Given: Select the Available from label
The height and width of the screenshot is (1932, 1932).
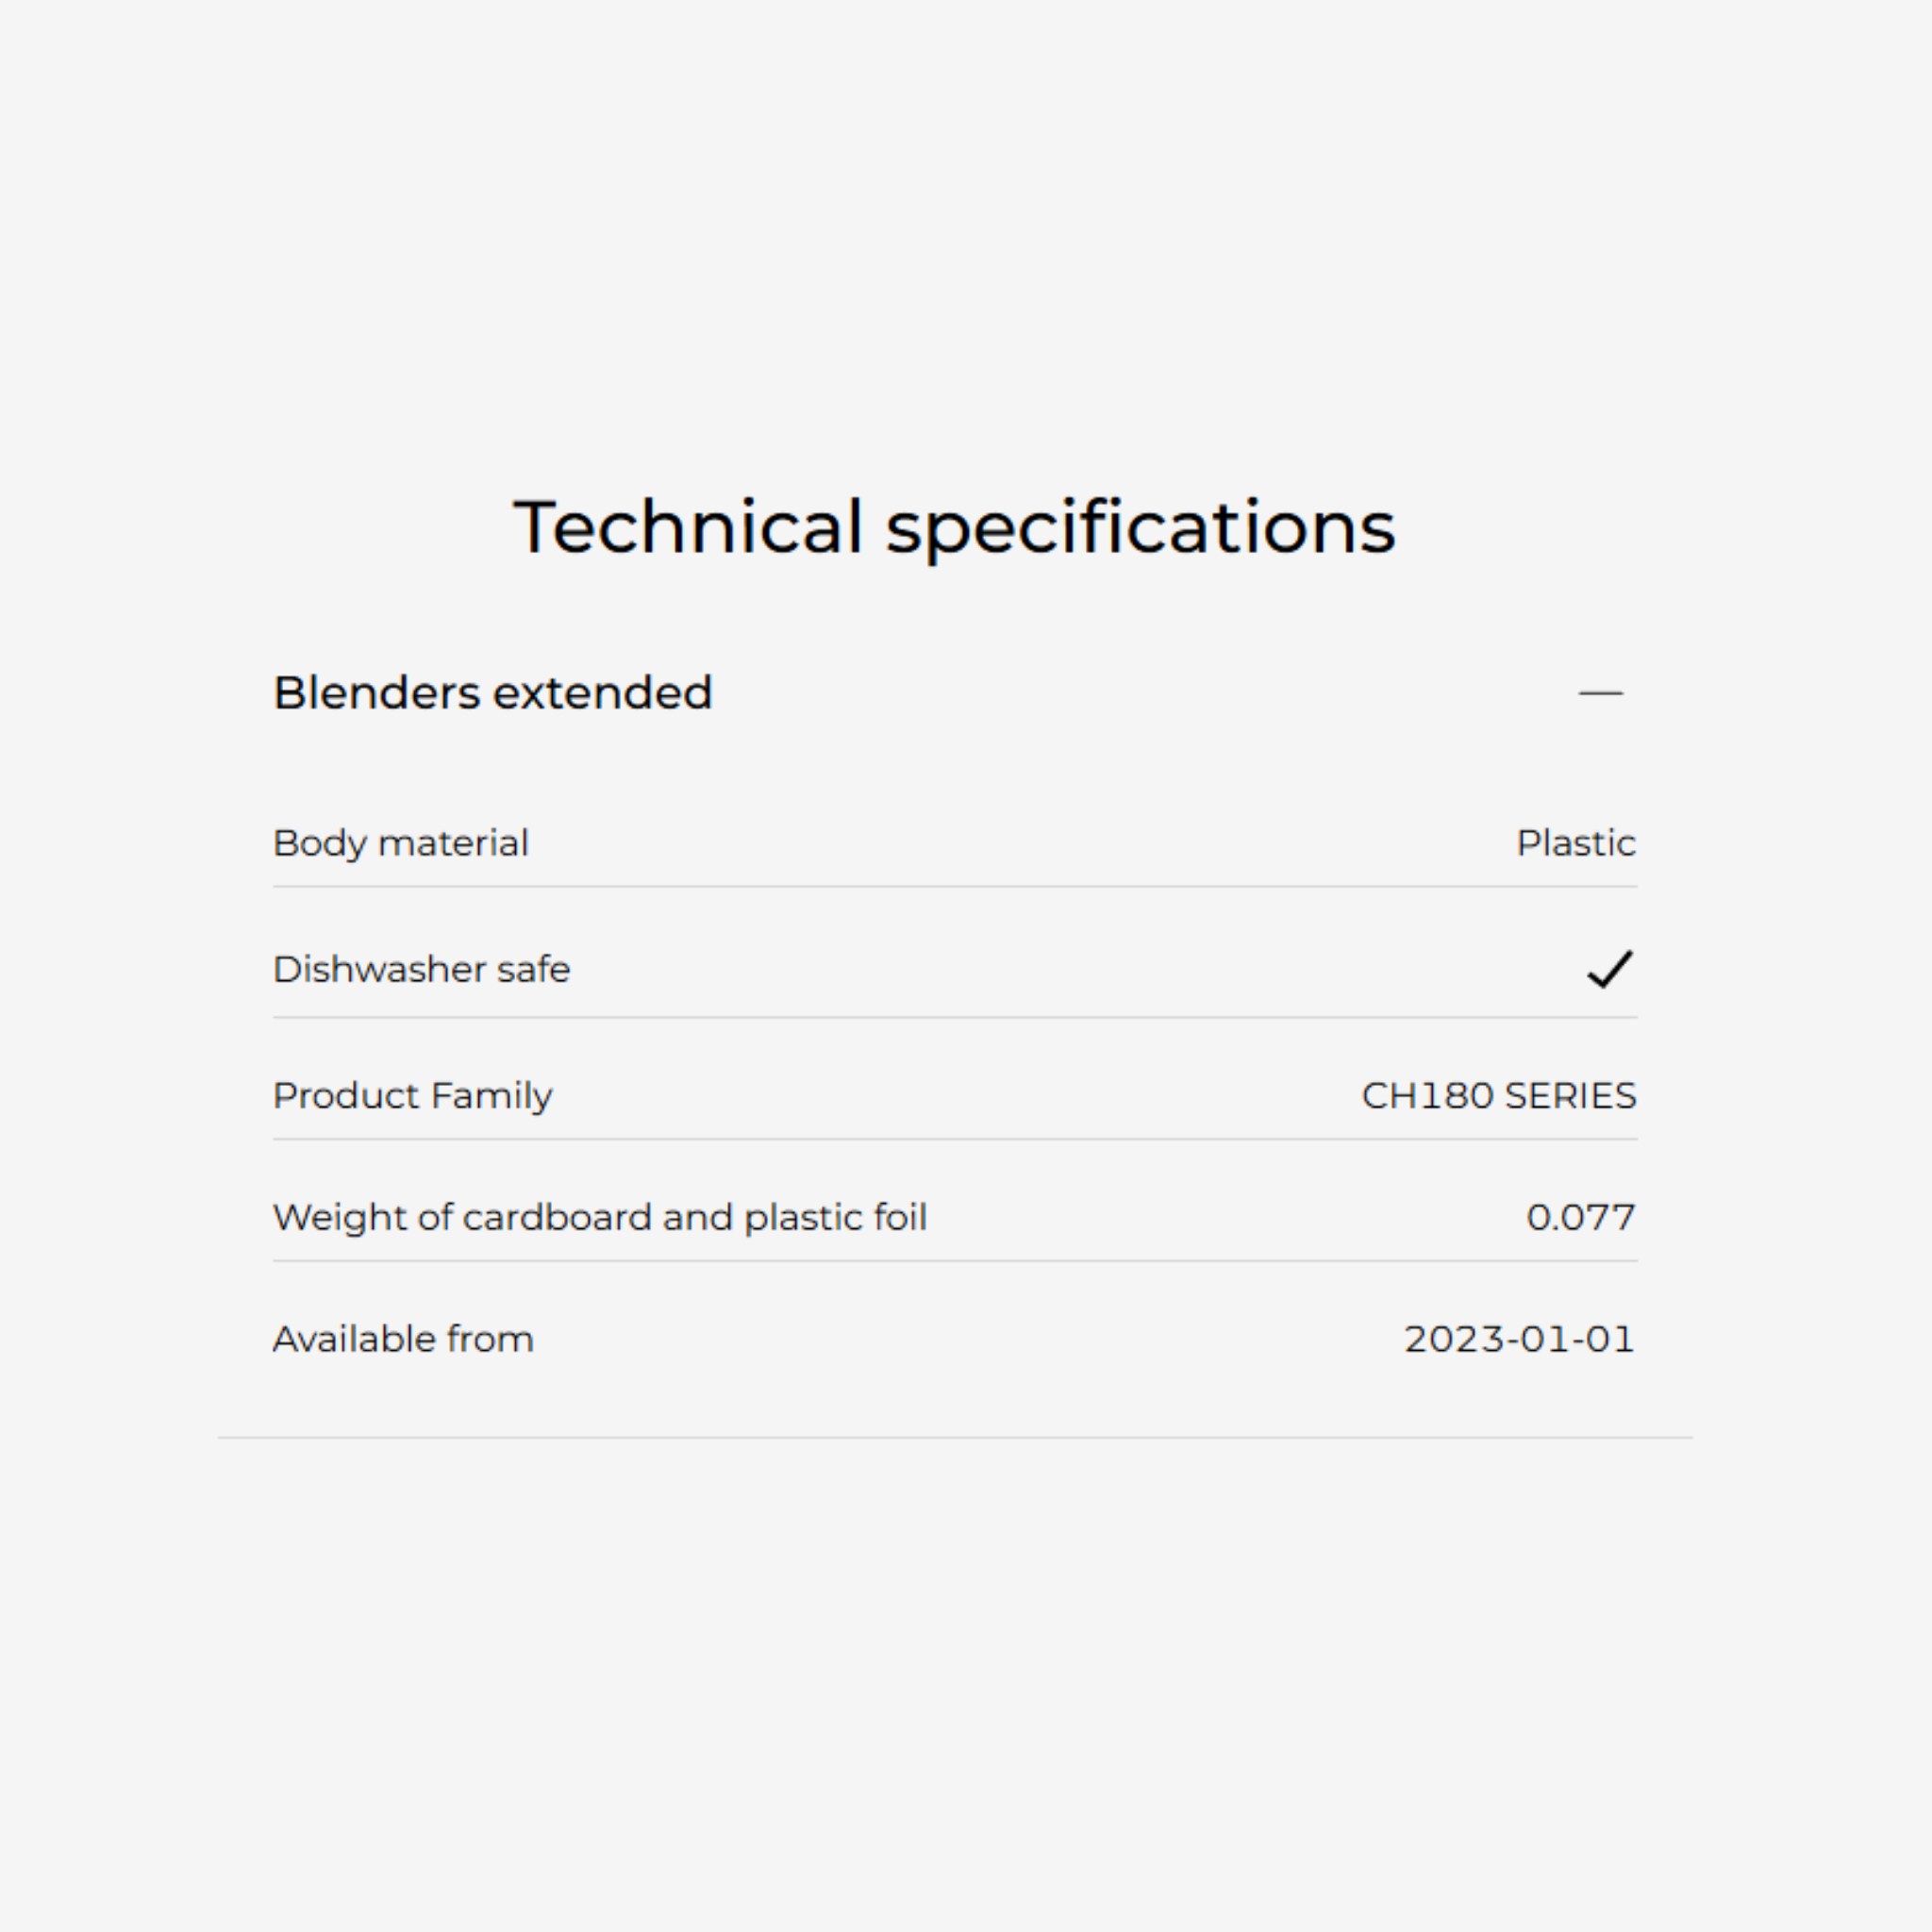Looking at the screenshot, I should click(x=403, y=1339).
